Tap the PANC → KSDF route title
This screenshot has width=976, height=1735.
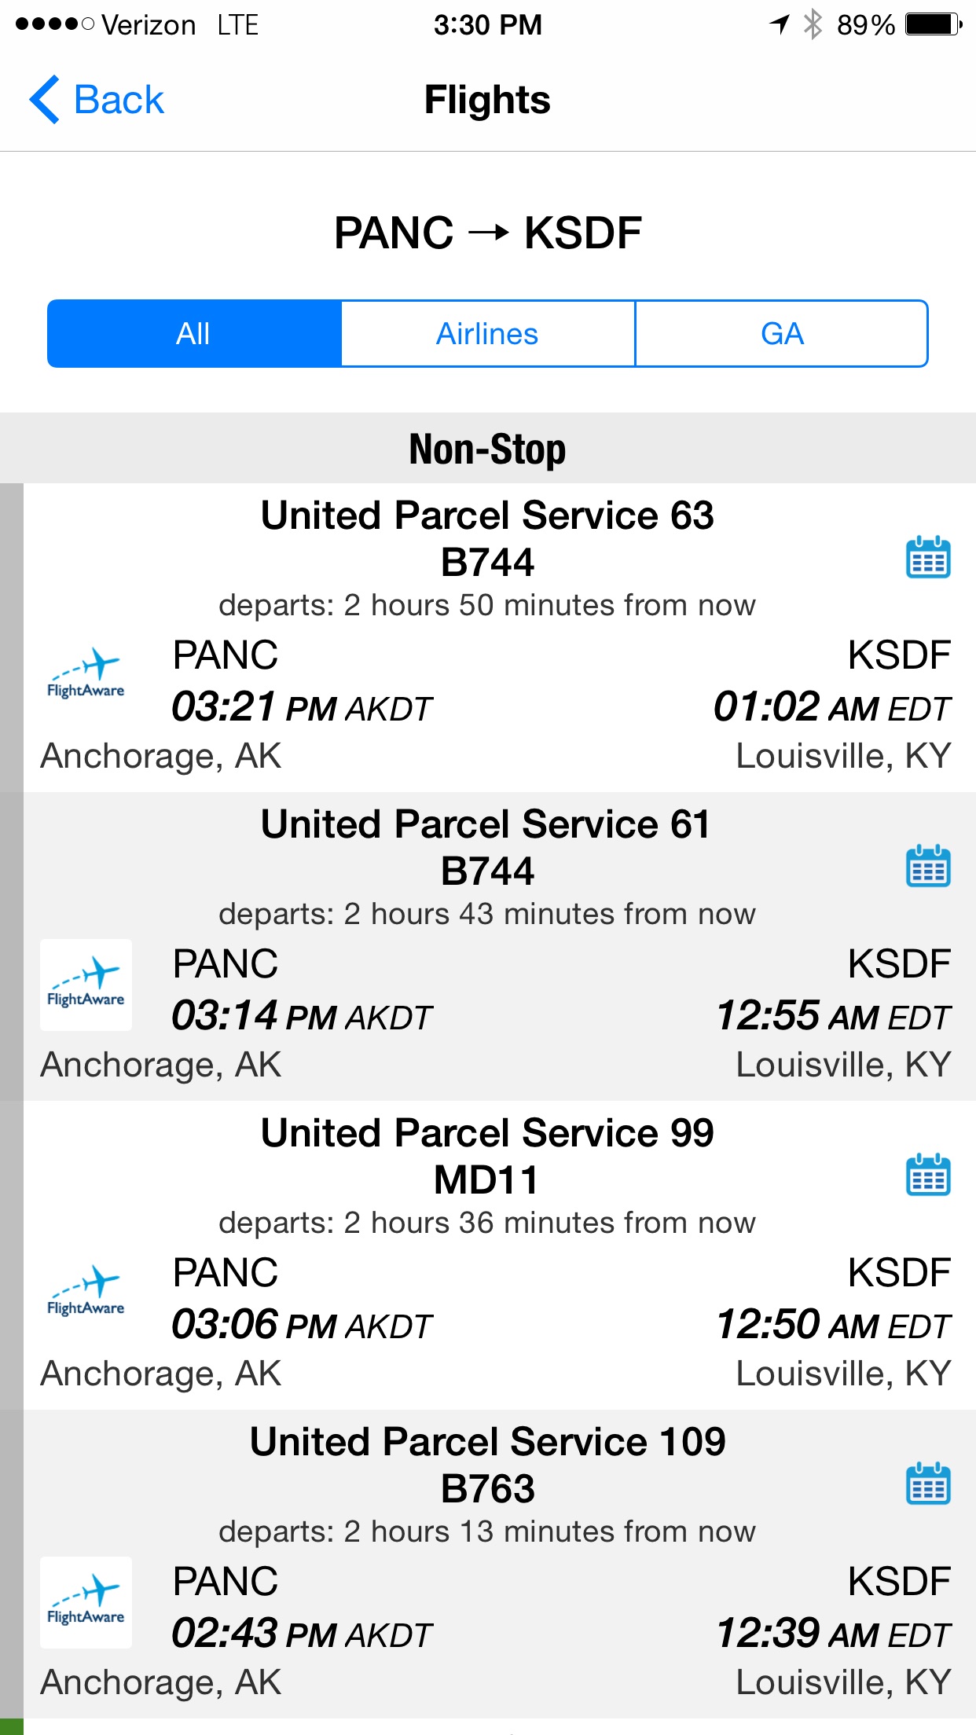point(488,233)
